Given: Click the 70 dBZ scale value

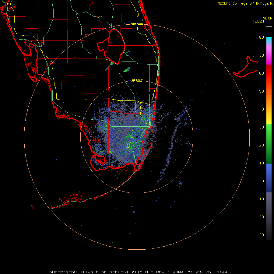Looking at the screenshot, I should pyautogui.click(x=262, y=55).
